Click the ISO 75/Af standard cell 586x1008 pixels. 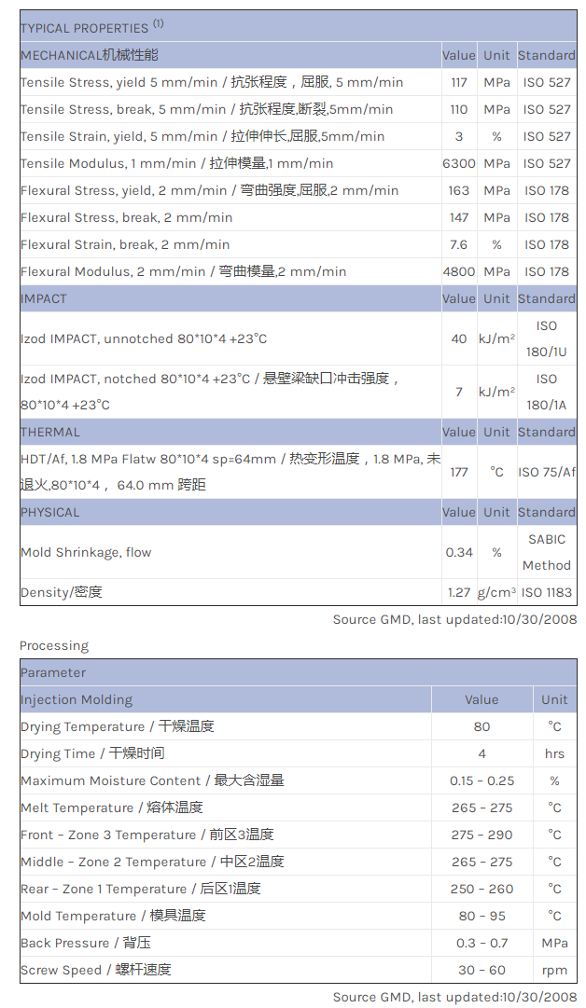click(x=547, y=472)
